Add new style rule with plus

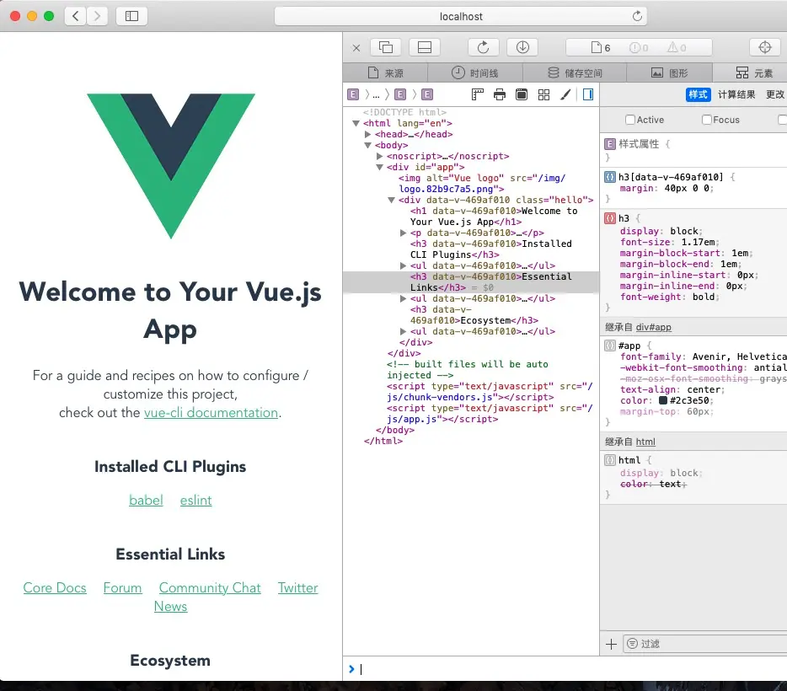point(612,644)
